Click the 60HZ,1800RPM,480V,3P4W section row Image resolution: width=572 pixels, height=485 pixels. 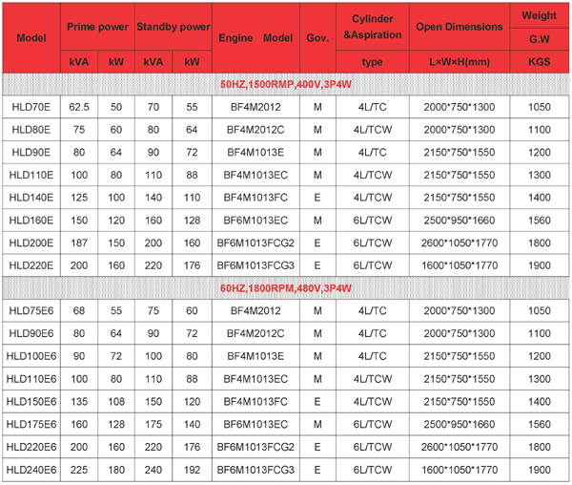coord(286,287)
